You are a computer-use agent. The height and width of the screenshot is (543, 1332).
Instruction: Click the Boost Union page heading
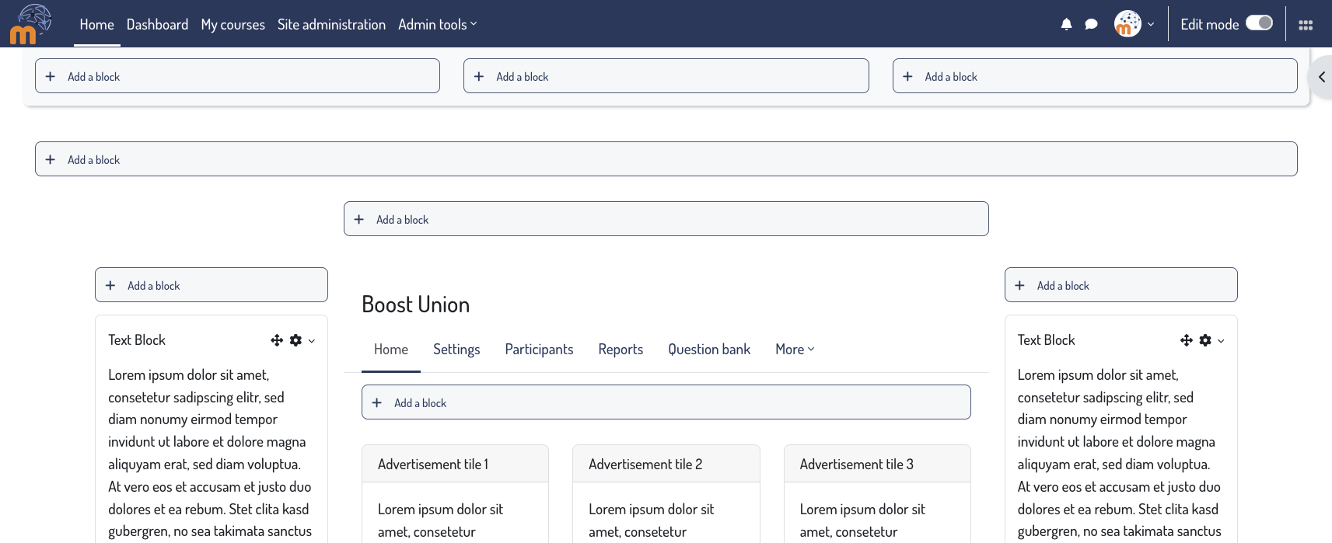416,305
